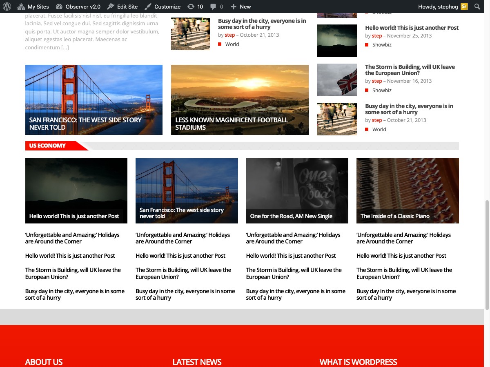Screen dimensions: 490x367
Task: Open the Howdy, stephog account menu
Action: pyautogui.click(x=438, y=7)
